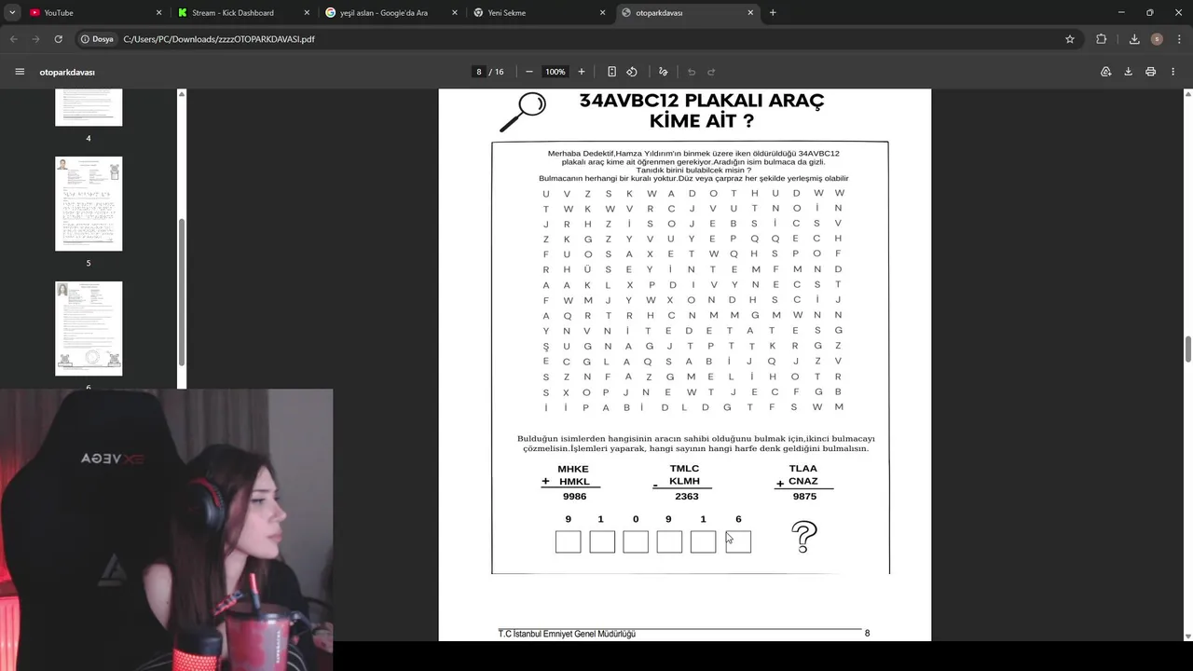The width and height of the screenshot is (1193, 671).
Task: Switch to yeşil aslan Google search tab
Action: coord(391,13)
